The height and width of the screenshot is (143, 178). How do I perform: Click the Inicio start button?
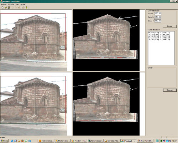tap(4, 141)
